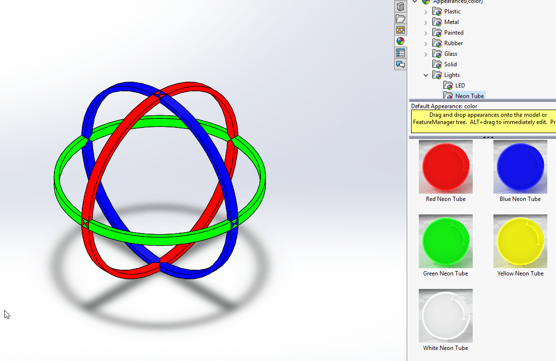Image resolution: width=556 pixels, height=361 pixels.
Task: Collapse the Lights appearances folder
Action: [426, 75]
